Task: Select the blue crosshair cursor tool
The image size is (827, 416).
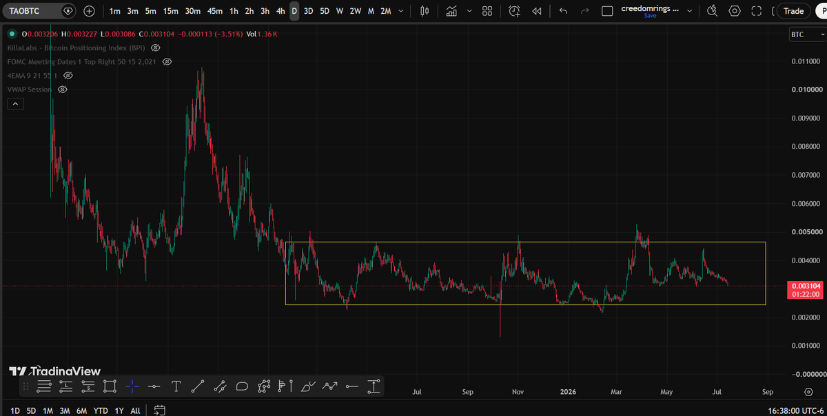Action: tap(132, 386)
